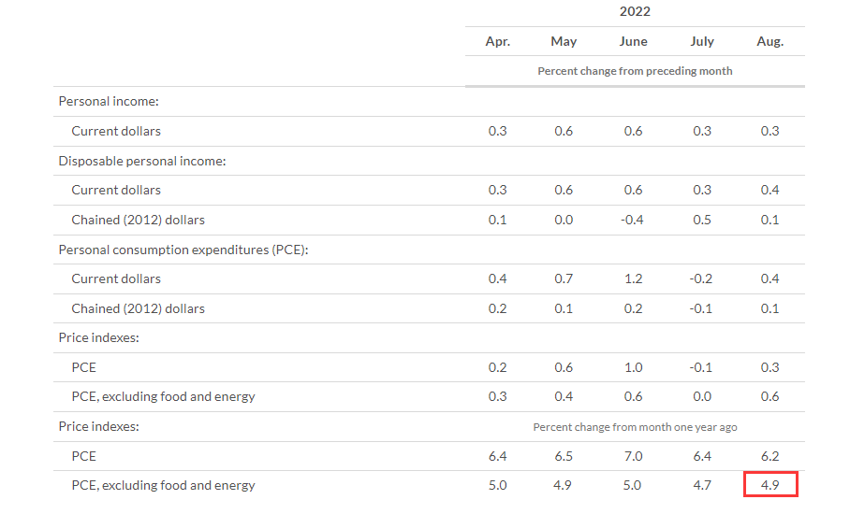
Task: Click the July 4.7 PCE excluding food value
Action: [x=702, y=485]
